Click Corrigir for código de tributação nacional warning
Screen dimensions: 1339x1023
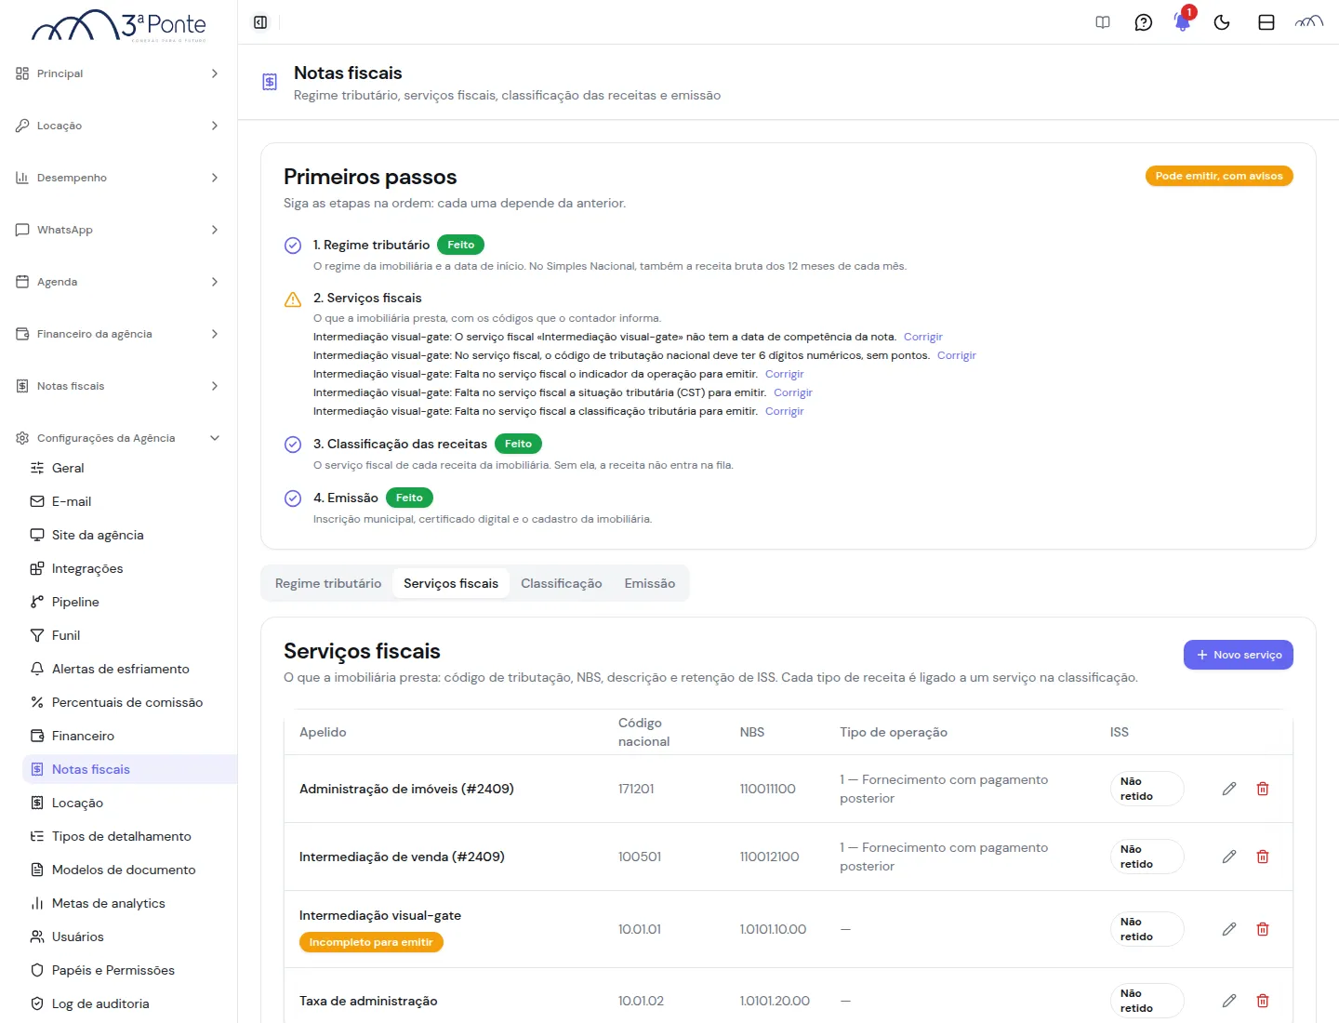957,355
